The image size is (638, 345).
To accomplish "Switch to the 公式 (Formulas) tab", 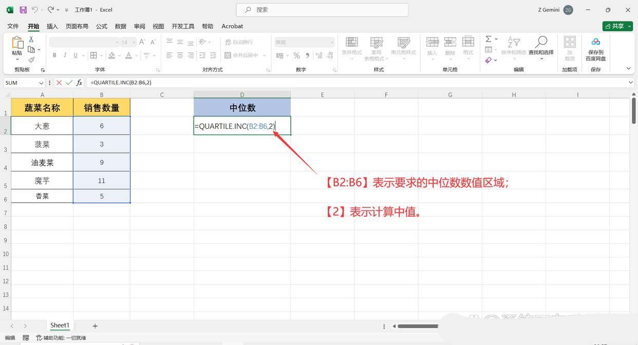I will click(x=102, y=26).
